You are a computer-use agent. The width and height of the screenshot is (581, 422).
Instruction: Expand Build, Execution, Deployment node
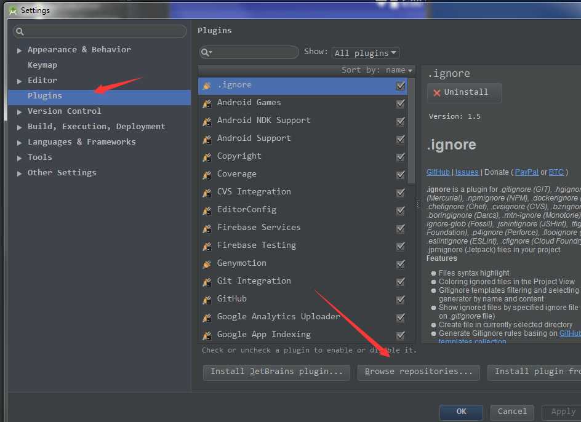tap(19, 127)
